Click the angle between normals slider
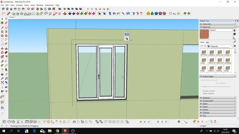 click(216, 87)
